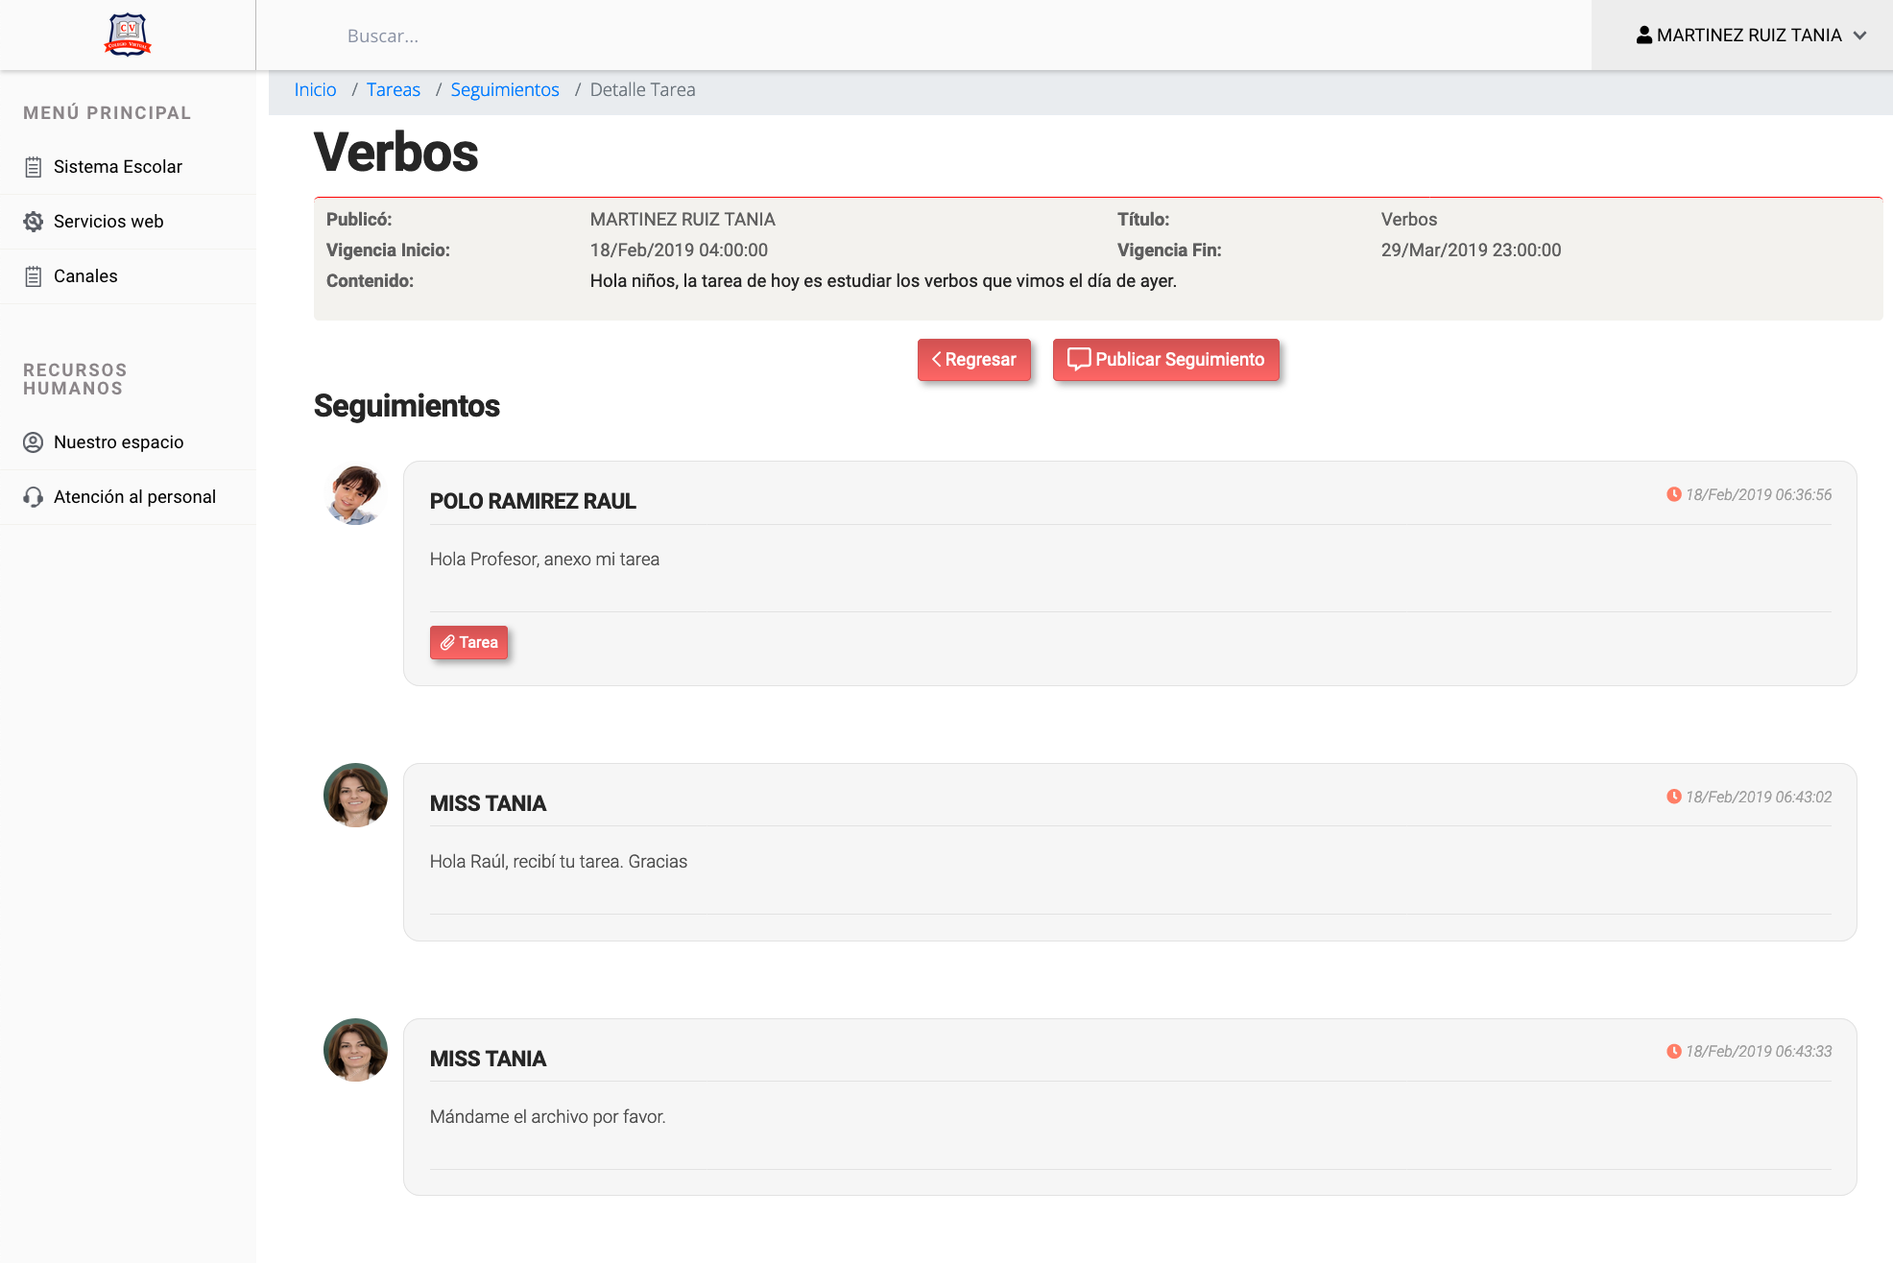Click the Atención al personal icon

click(x=31, y=496)
